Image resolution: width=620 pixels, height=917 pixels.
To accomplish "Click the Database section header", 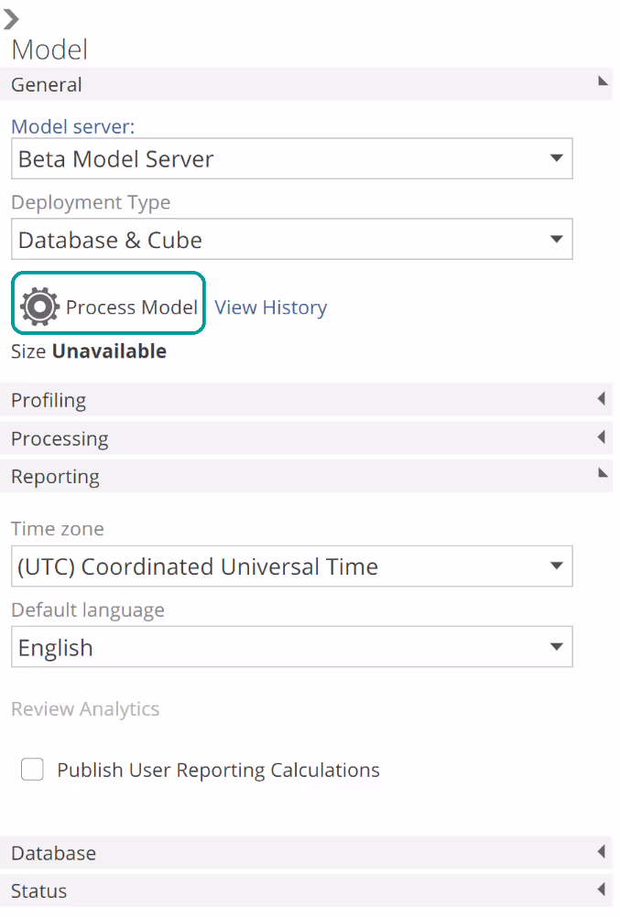I will [x=53, y=853].
